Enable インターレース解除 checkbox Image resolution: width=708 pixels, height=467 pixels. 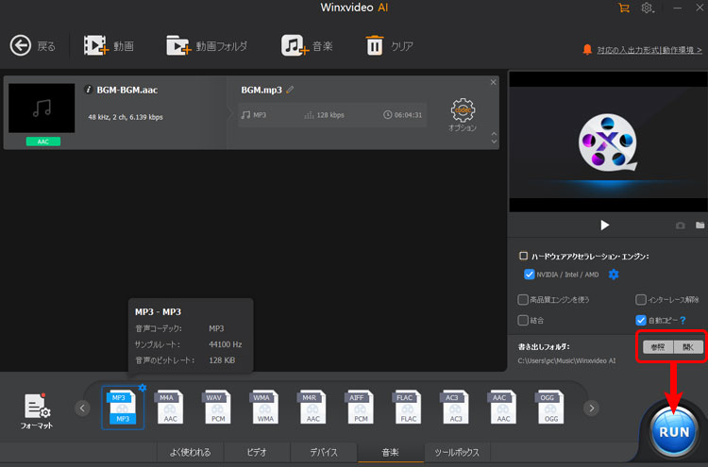click(641, 300)
